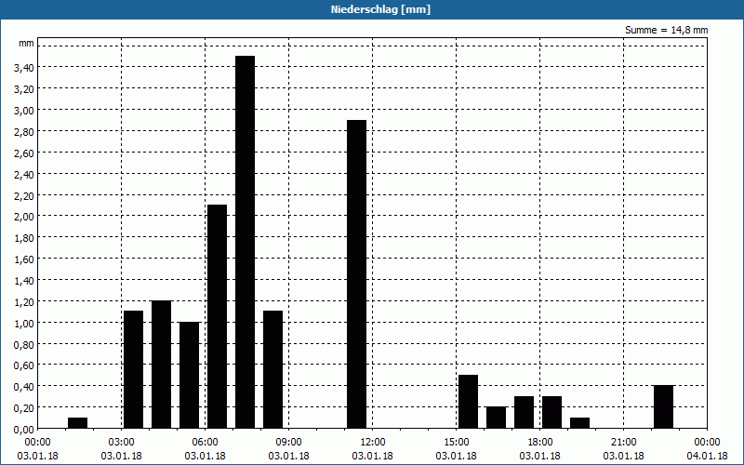This screenshot has width=744, height=465.
Task: Click the y-axis value "0,40"
Action: 24,387
